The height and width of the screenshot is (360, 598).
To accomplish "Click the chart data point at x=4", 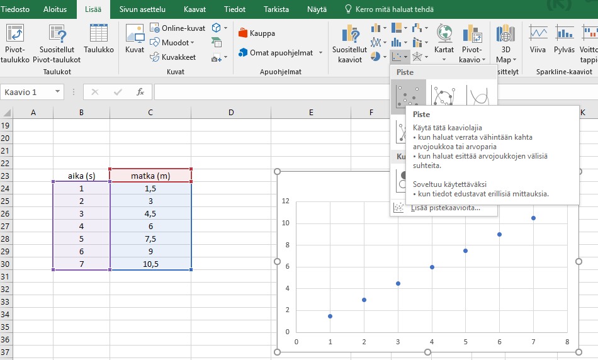I will 432,267.
